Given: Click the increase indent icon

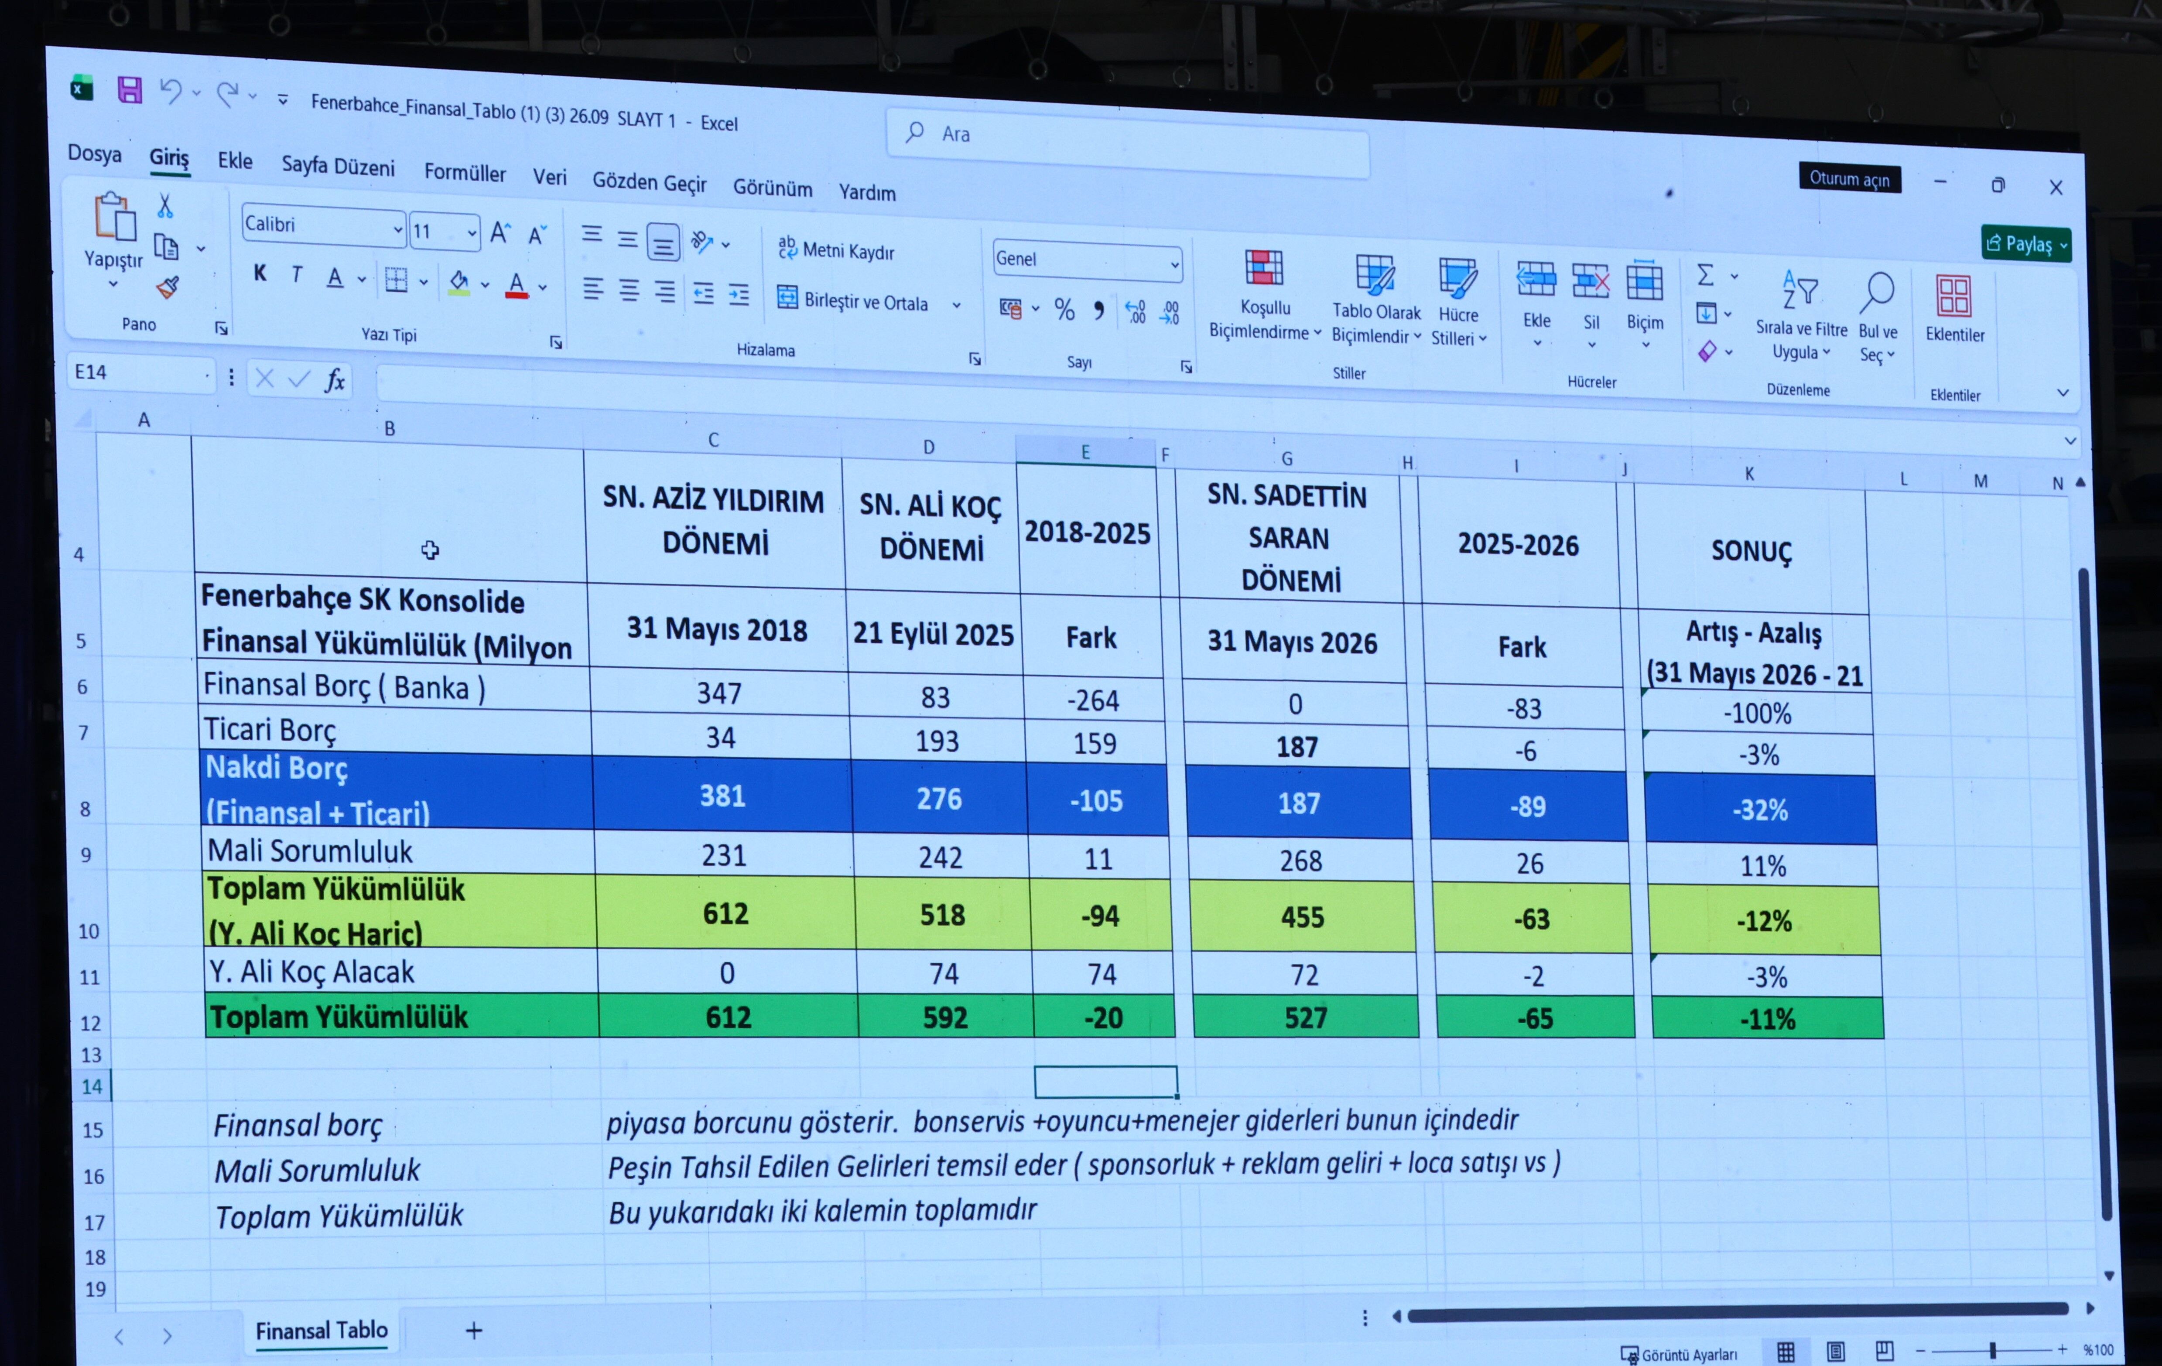Looking at the screenshot, I should [739, 294].
